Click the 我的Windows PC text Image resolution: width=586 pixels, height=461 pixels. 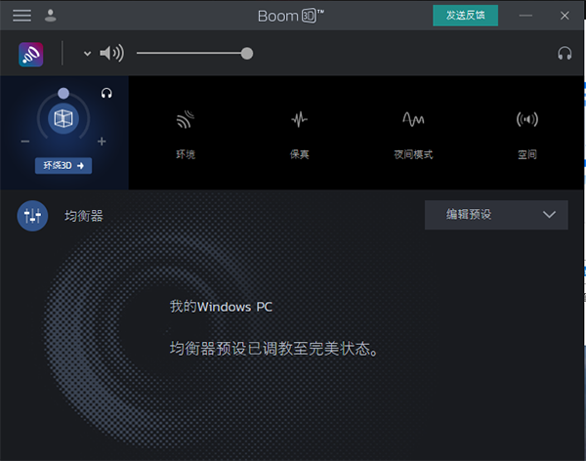coord(221,307)
